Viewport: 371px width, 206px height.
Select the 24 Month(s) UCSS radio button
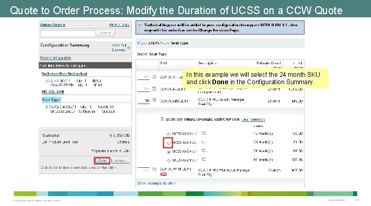(x=168, y=143)
